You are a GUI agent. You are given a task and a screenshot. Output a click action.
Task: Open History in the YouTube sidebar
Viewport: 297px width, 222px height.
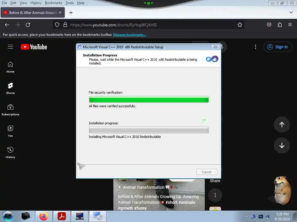[10, 153]
